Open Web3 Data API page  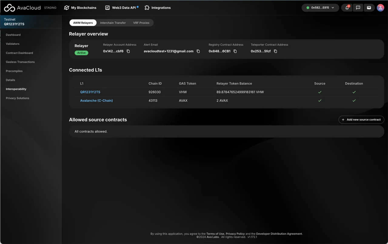[x=121, y=8]
